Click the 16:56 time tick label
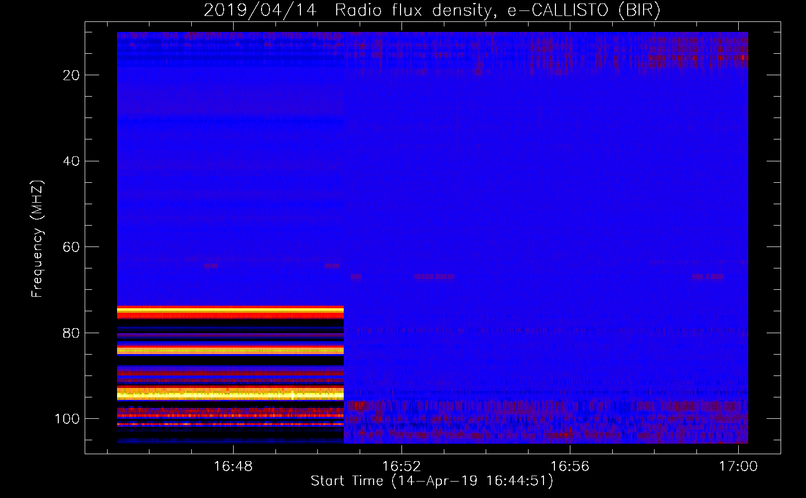This screenshot has height=498, width=806. coord(569,467)
